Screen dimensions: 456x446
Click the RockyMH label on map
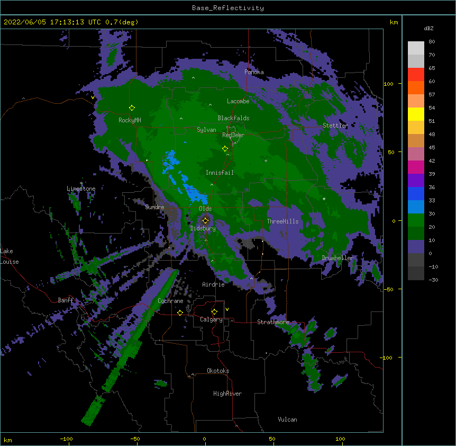pyautogui.click(x=130, y=120)
